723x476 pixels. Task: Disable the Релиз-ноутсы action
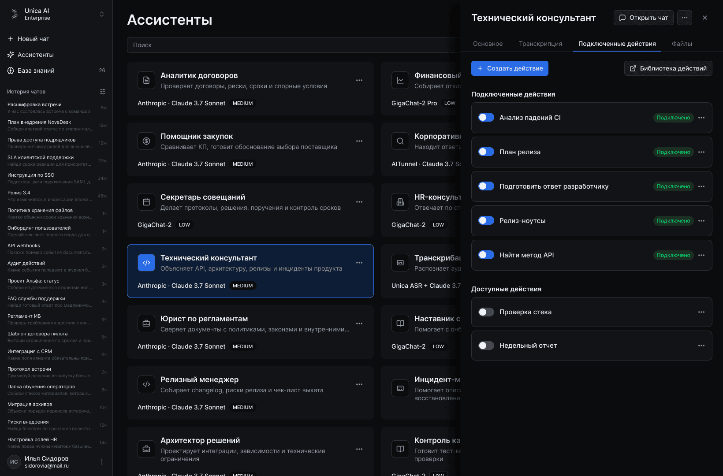click(x=486, y=220)
